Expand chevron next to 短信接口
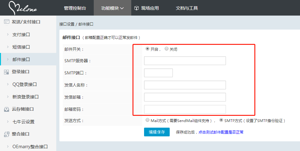This screenshot has height=151, width=300. click(7, 47)
